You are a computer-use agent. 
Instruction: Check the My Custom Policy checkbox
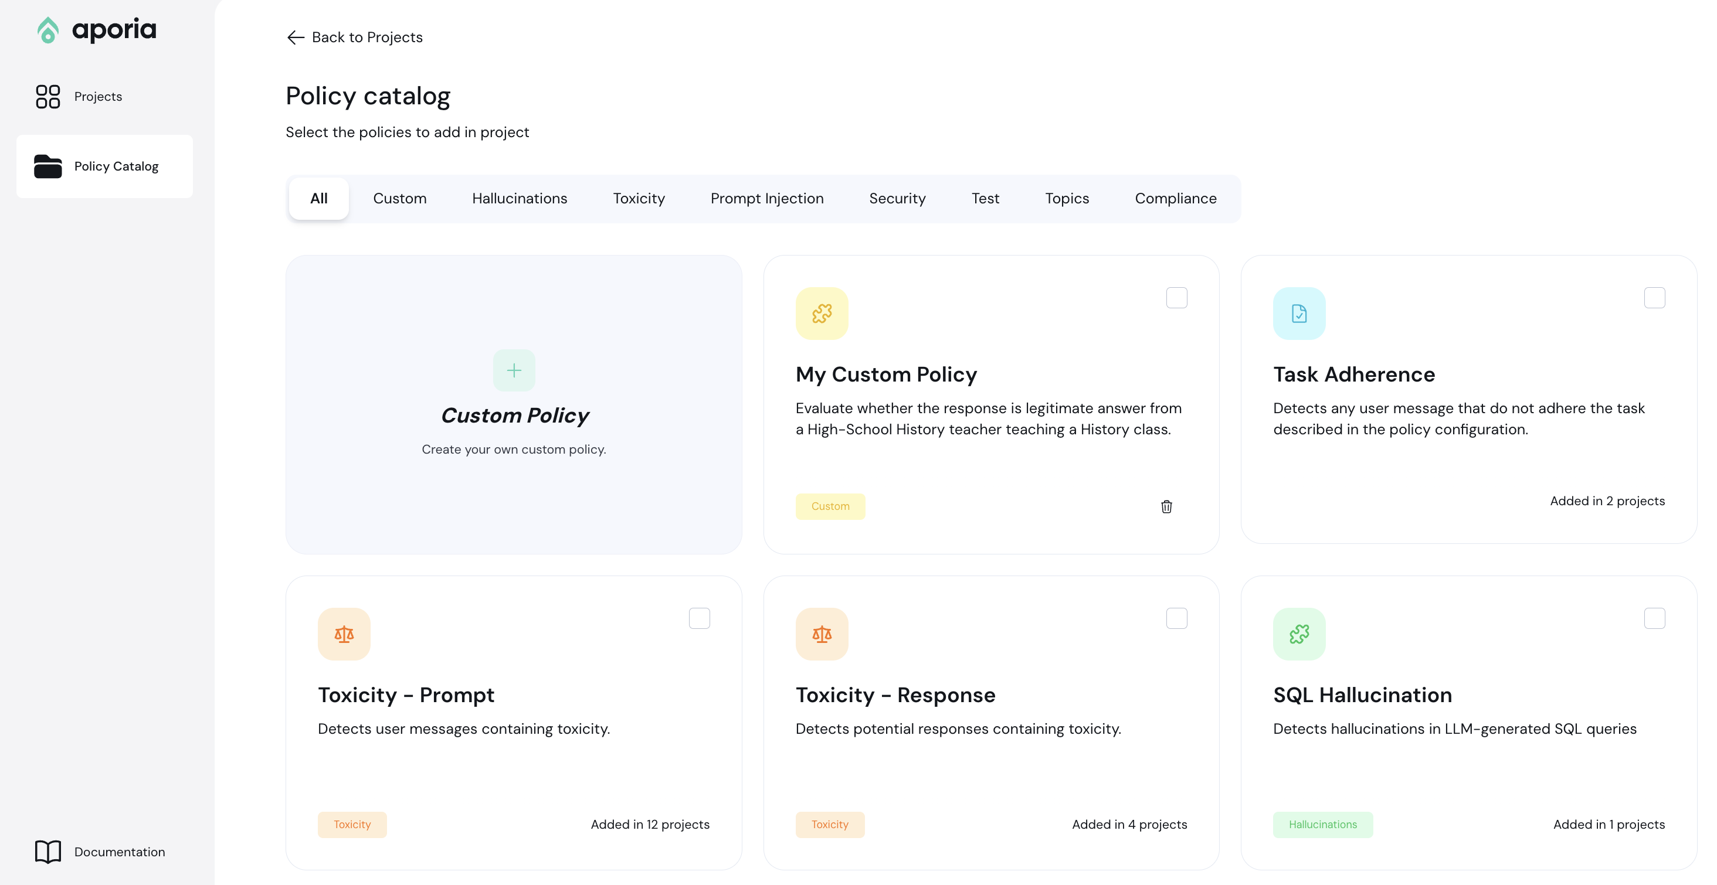point(1176,298)
